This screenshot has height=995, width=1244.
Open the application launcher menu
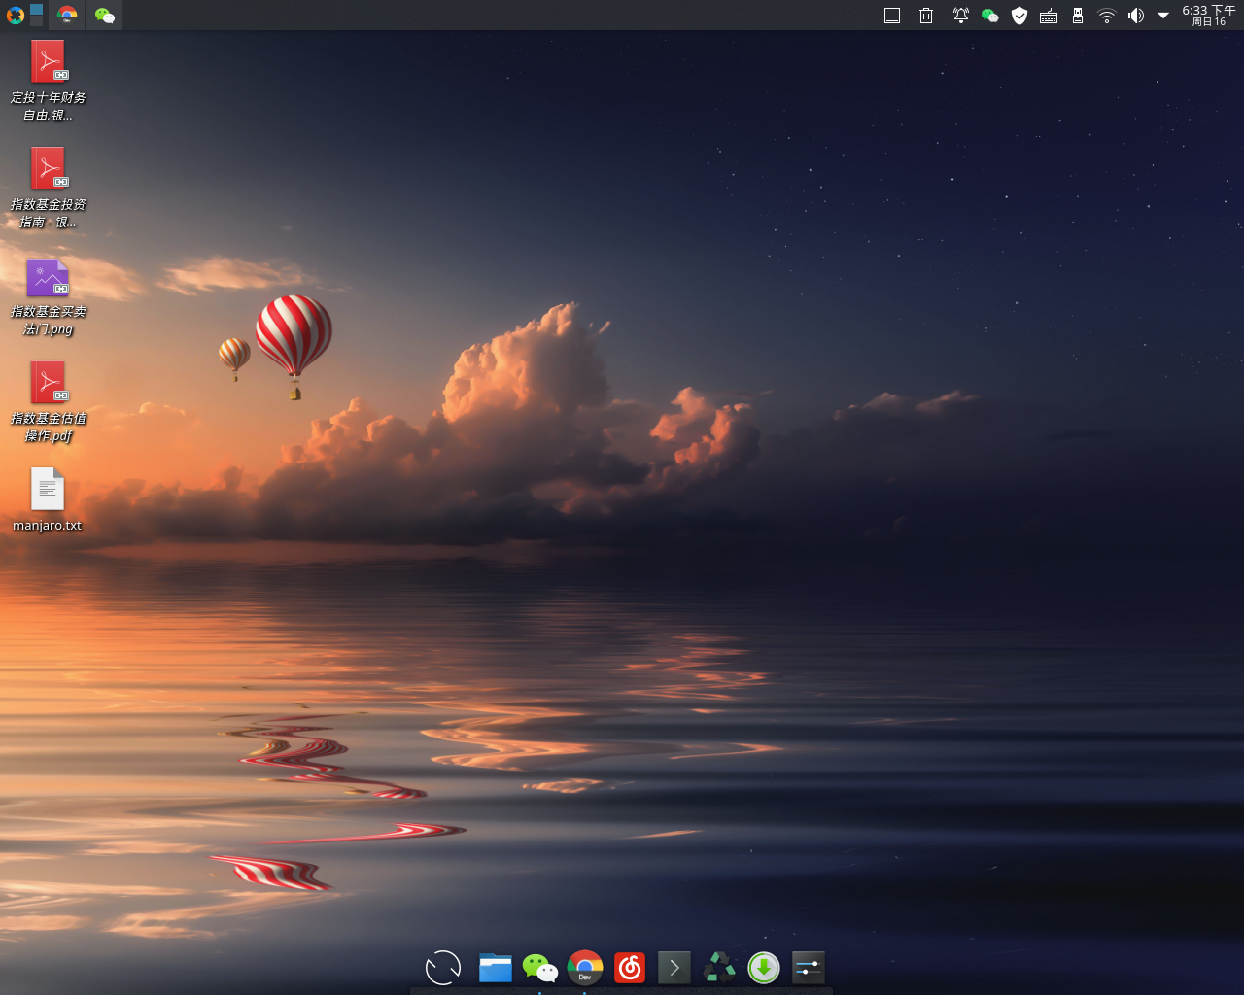pyautogui.click(x=15, y=15)
